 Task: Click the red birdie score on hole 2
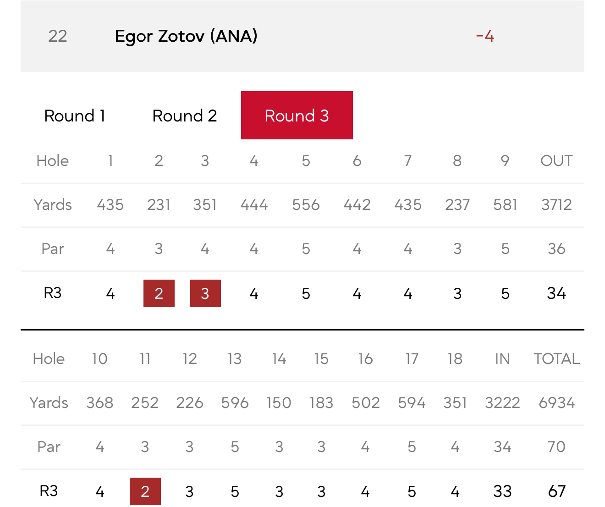click(x=159, y=293)
